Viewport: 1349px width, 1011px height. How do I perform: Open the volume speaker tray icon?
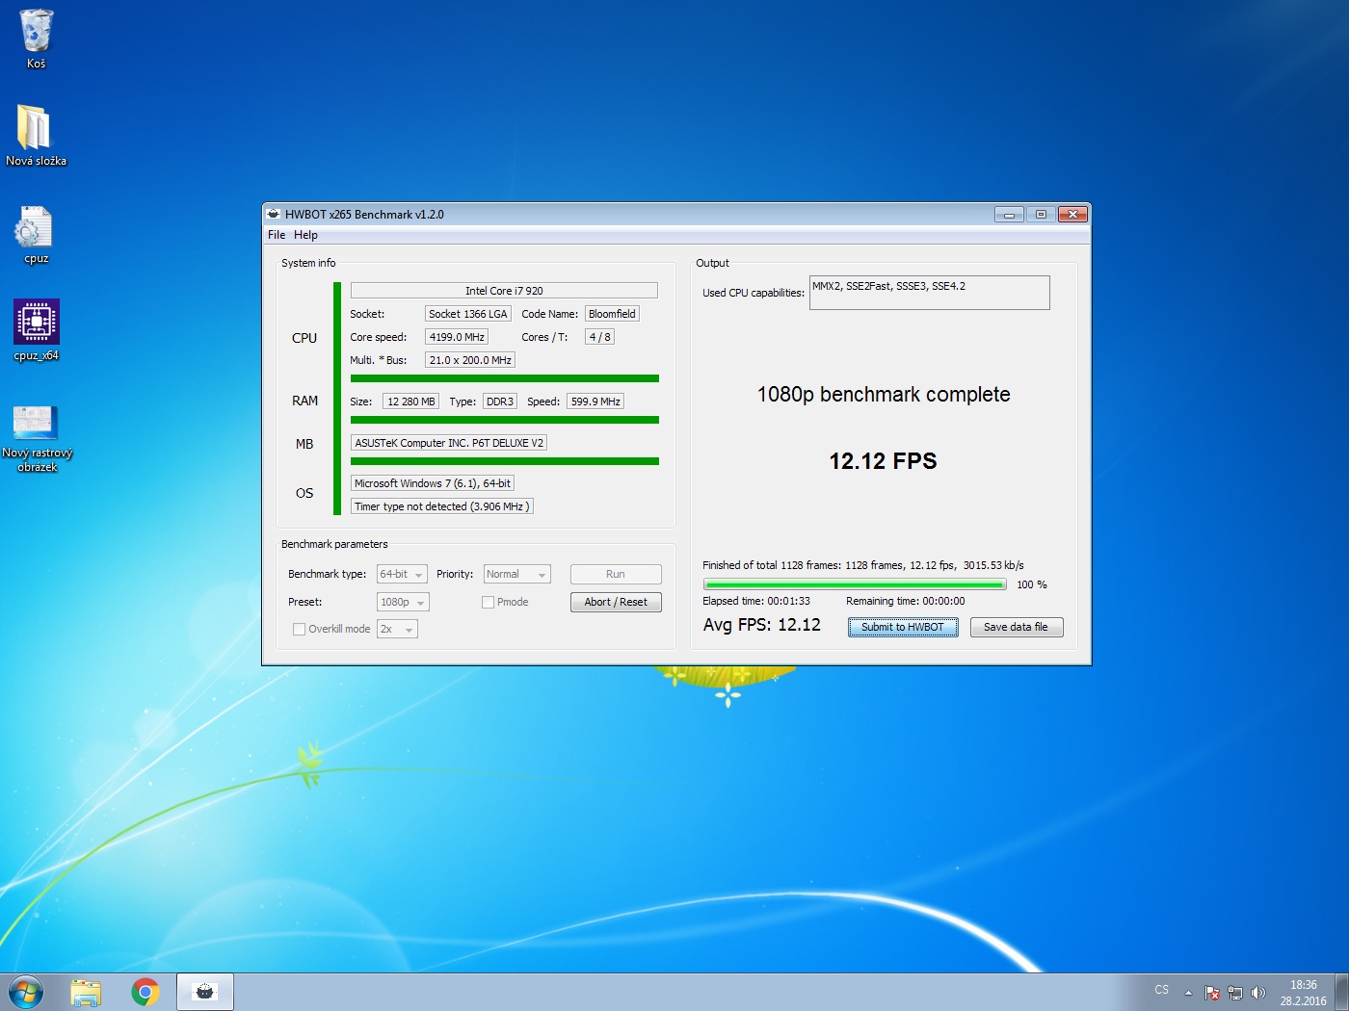(x=1257, y=993)
